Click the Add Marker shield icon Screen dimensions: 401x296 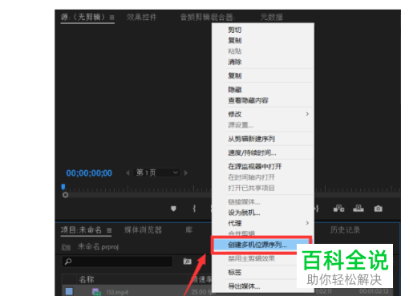pos(173,209)
